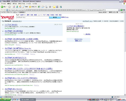Image resolution: width=126 pixels, height=101 pixels.
Task: Open the Mail button dropdown arrow
Action: [44, 7]
